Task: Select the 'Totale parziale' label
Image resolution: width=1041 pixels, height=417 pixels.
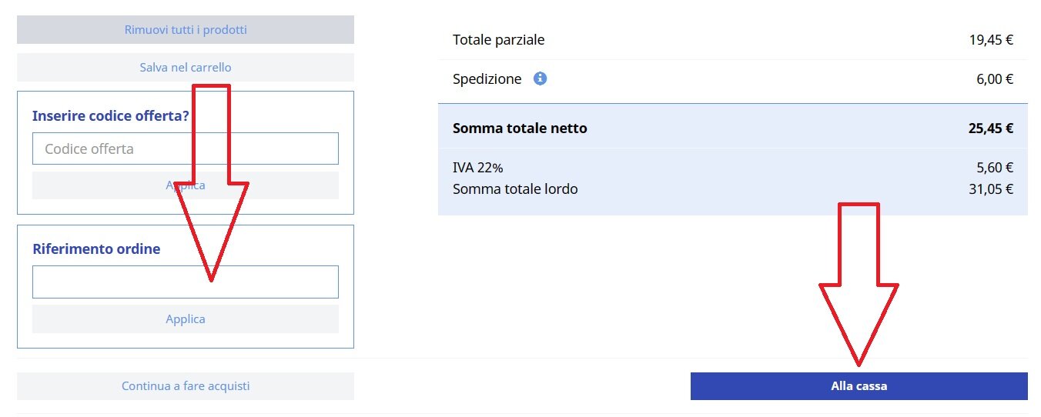Action: click(x=498, y=40)
